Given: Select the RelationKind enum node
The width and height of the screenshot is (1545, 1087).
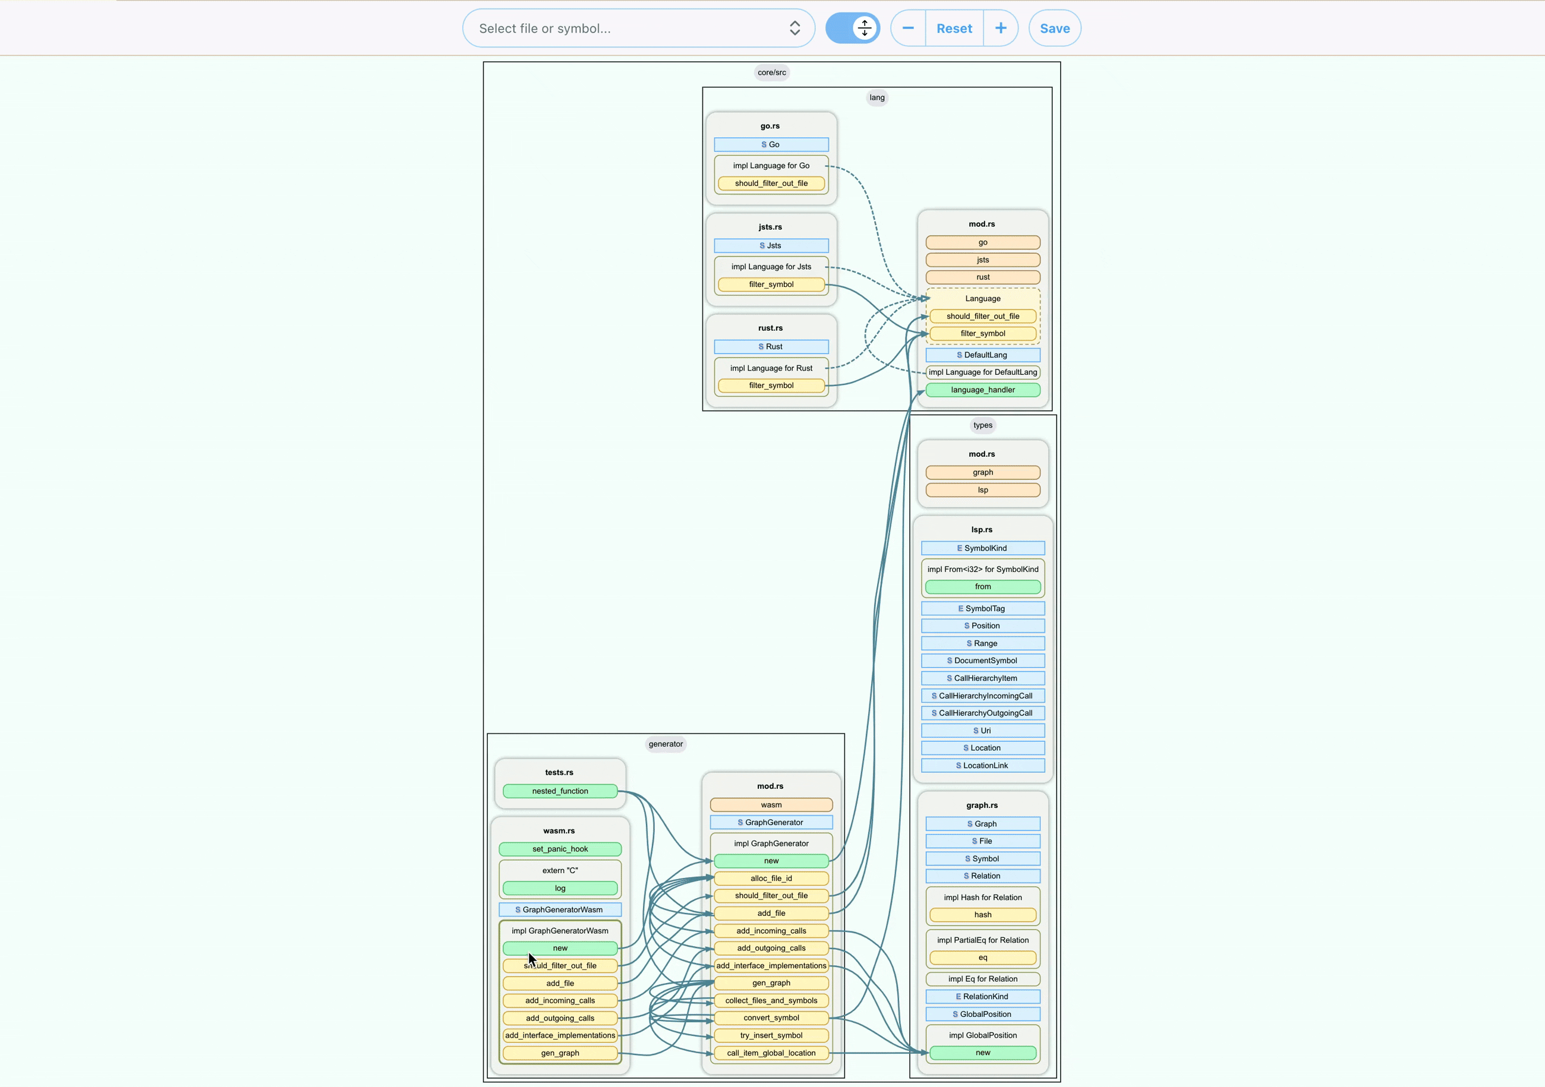Looking at the screenshot, I should pyautogui.click(x=982, y=996).
